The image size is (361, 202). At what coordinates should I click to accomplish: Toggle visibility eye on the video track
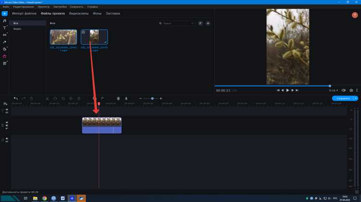point(7,123)
